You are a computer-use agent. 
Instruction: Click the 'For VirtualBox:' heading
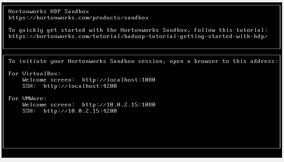[x=34, y=73]
